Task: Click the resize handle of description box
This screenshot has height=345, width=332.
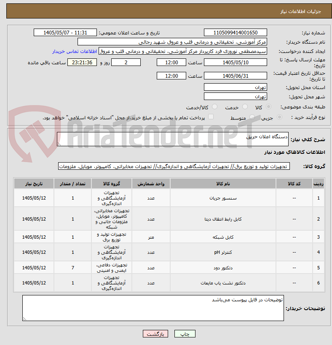Action: [x=59, y=144]
